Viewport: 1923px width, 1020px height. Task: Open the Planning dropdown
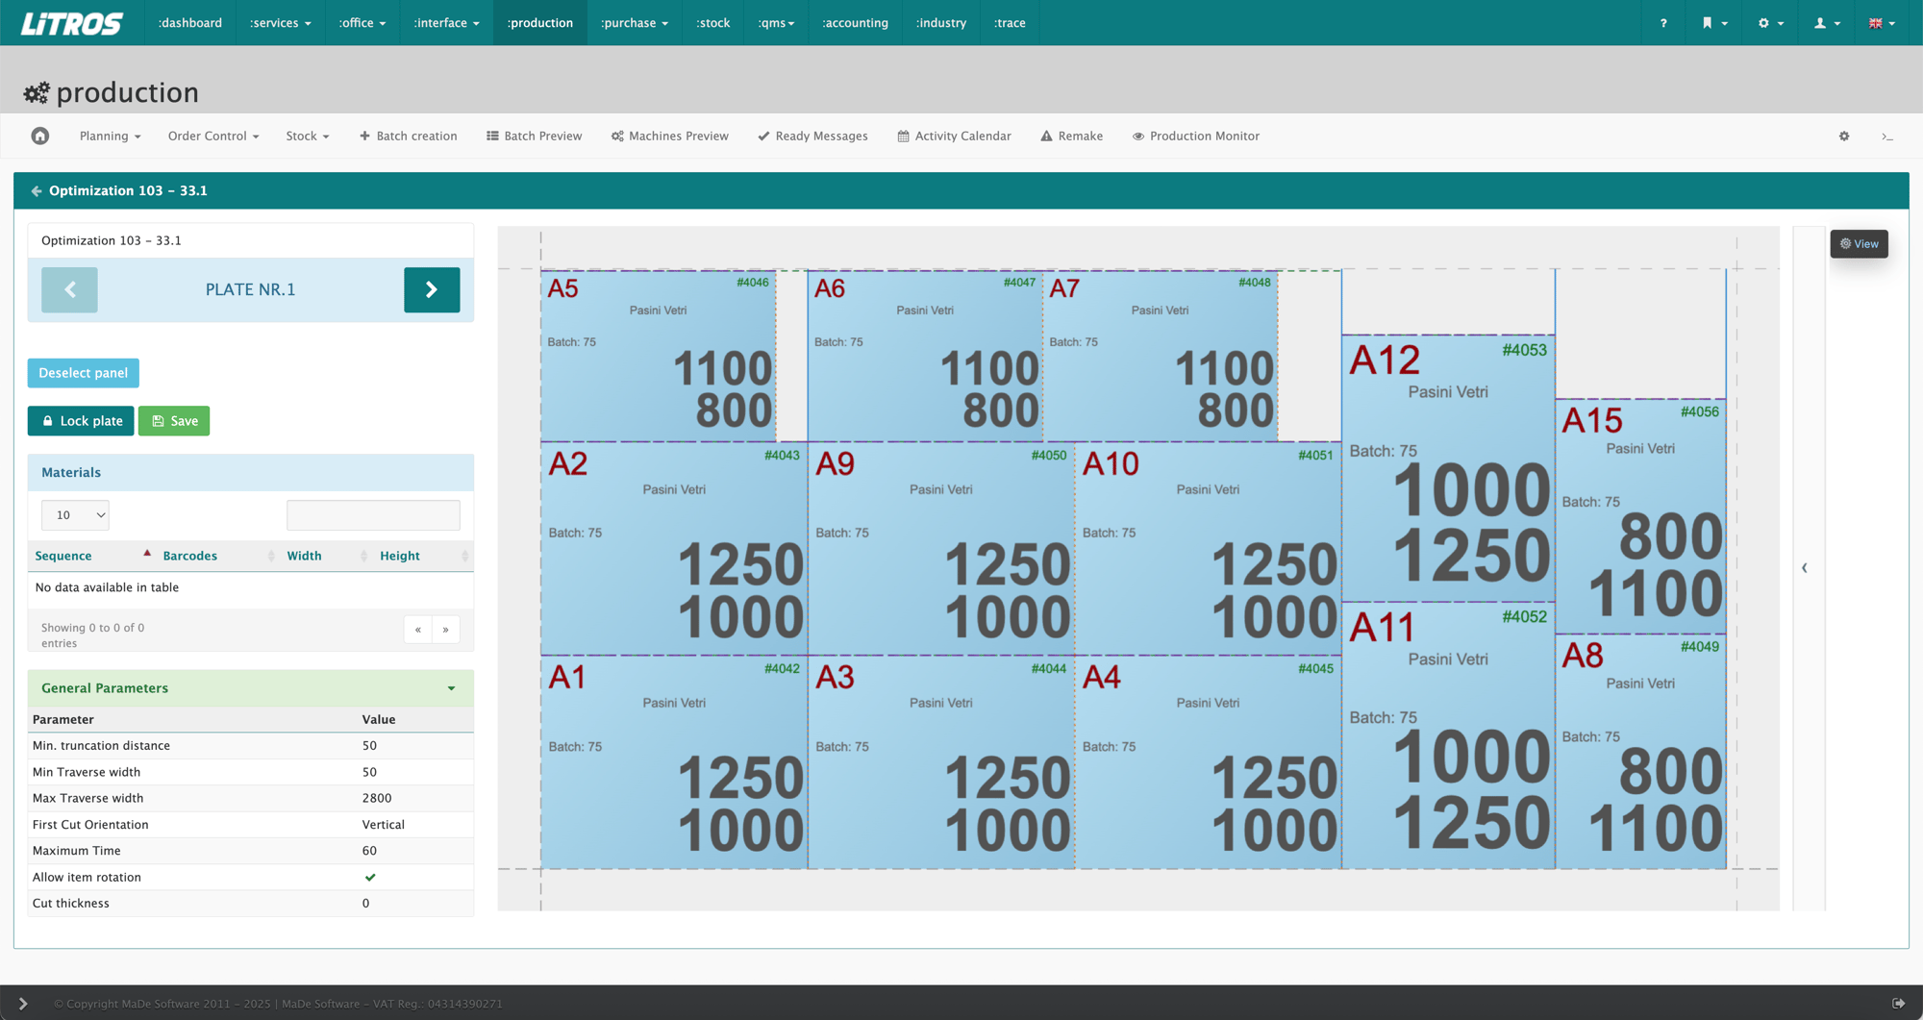(110, 137)
